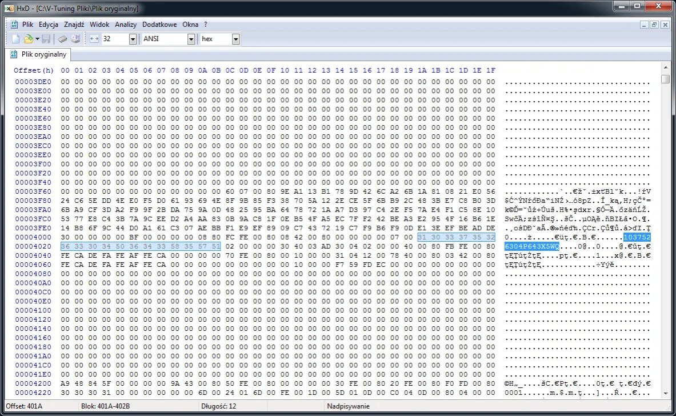
Task: Click the bytes-per-row width icon
Action: [x=94, y=39]
